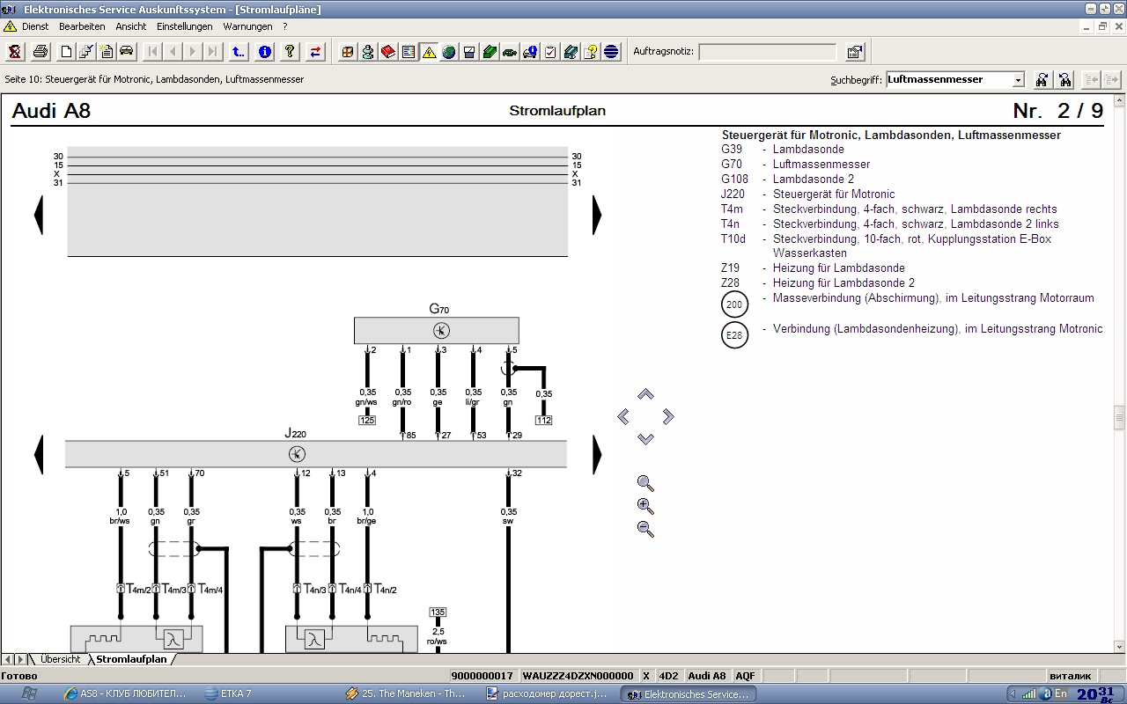Click the printer icon in the toolbar
This screenshot has width=1127, height=704.
[40, 52]
